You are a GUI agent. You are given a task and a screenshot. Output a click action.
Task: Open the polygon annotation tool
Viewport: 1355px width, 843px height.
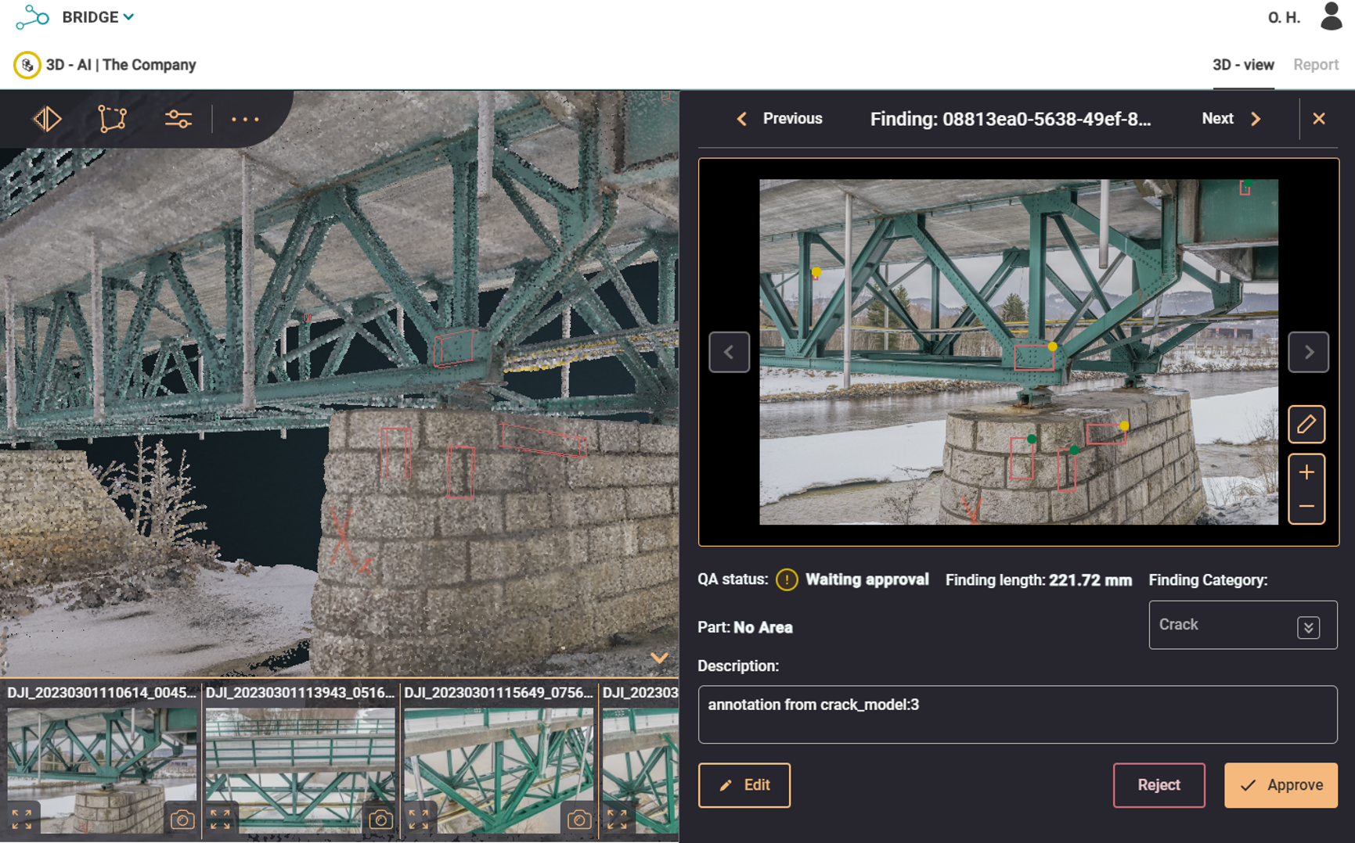[112, 119]
